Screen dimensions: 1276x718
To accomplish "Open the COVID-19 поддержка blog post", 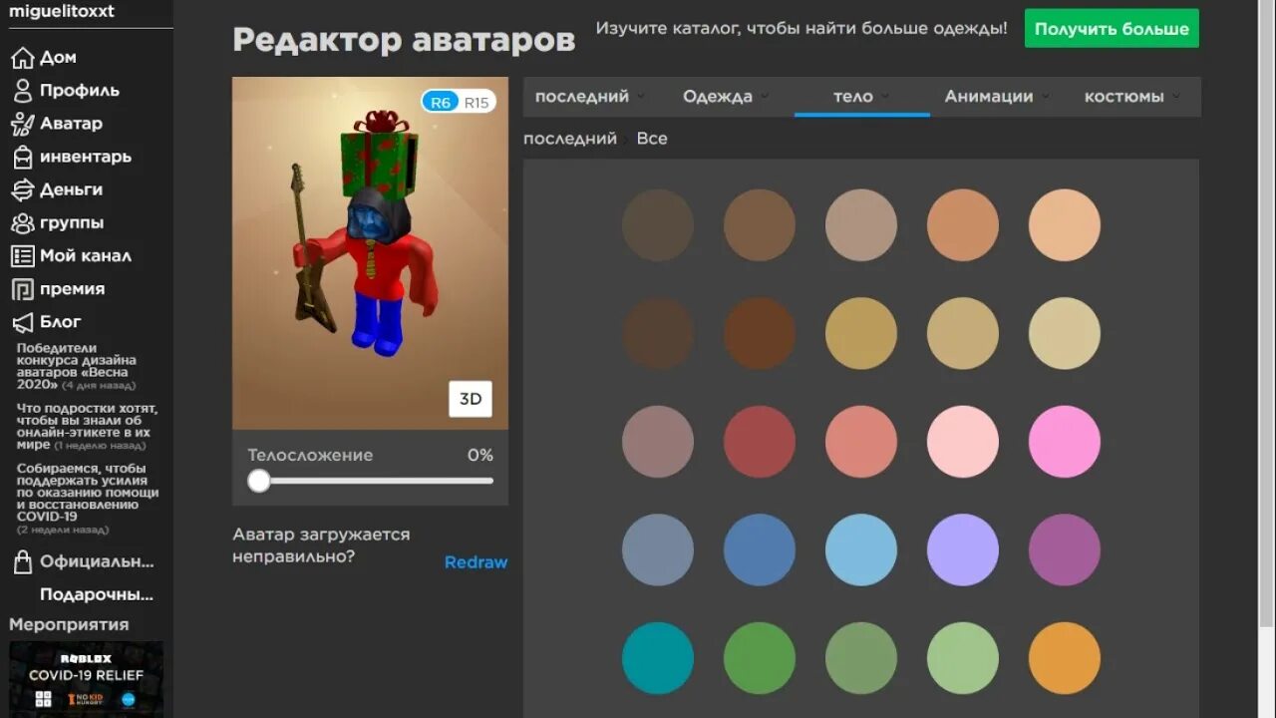I will coord(88,499).
